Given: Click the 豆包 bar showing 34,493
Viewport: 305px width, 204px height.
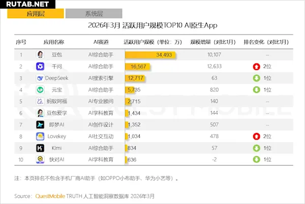Looking at the screenshot, I should (152, 55).
